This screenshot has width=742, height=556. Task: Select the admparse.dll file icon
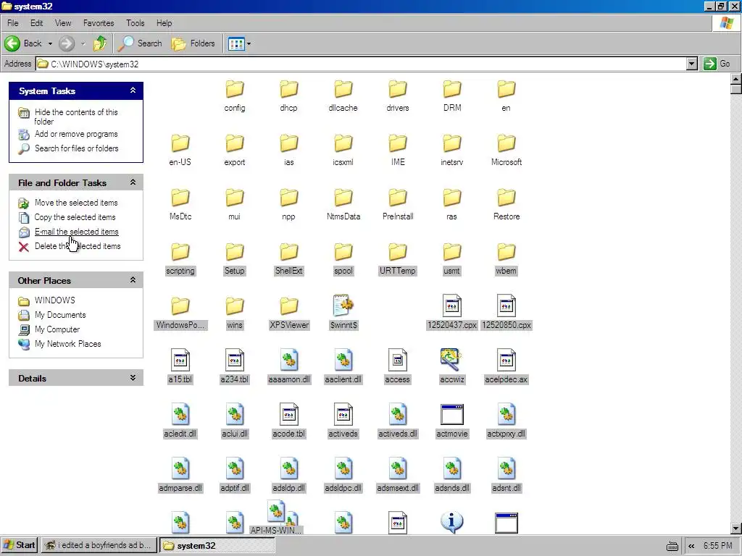coord(180,468)
